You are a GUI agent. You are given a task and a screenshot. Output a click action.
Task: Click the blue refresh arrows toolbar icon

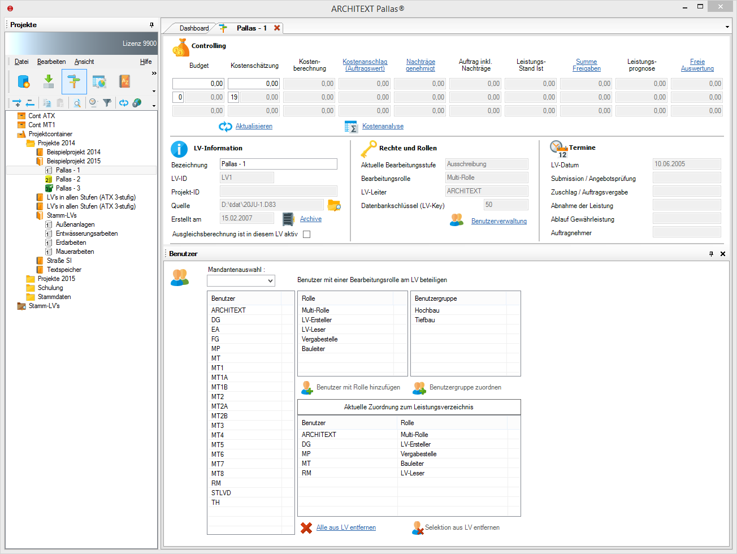(123, 103)
